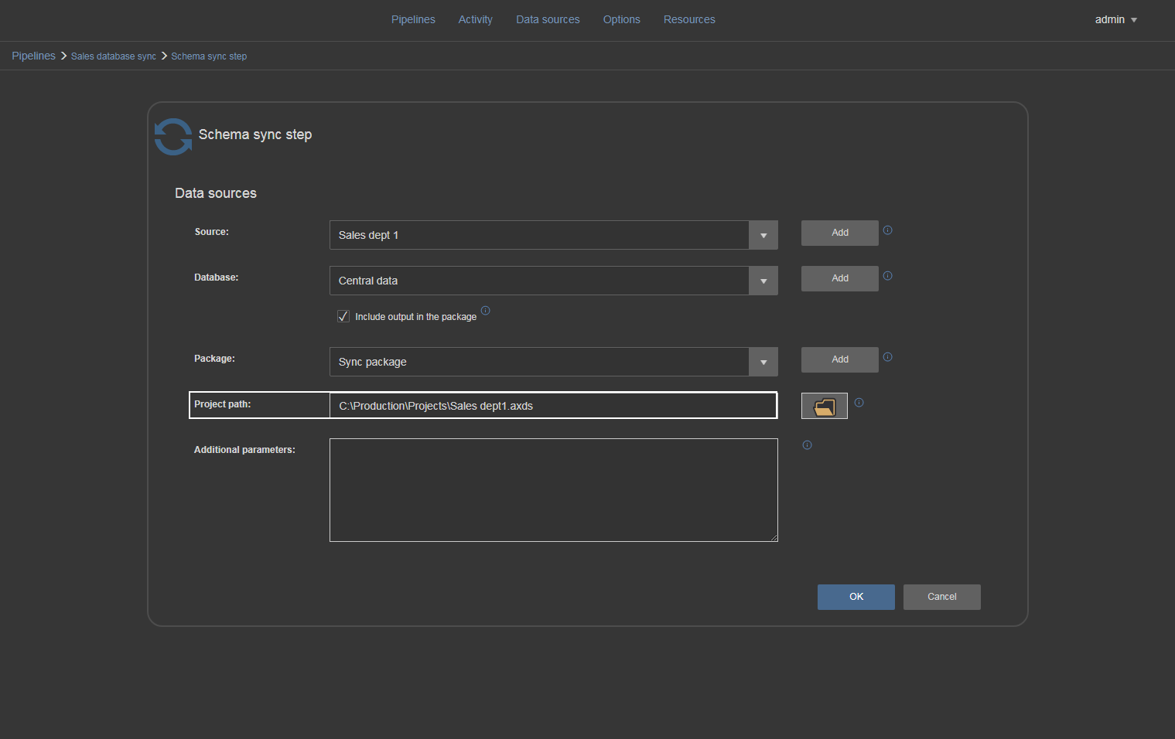Cancel the Schema sync step dialog
This screenshot has width=1175, height=739.
coord(941,597)
